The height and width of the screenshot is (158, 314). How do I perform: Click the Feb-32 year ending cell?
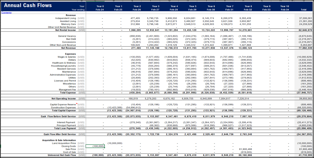point(248,10)
